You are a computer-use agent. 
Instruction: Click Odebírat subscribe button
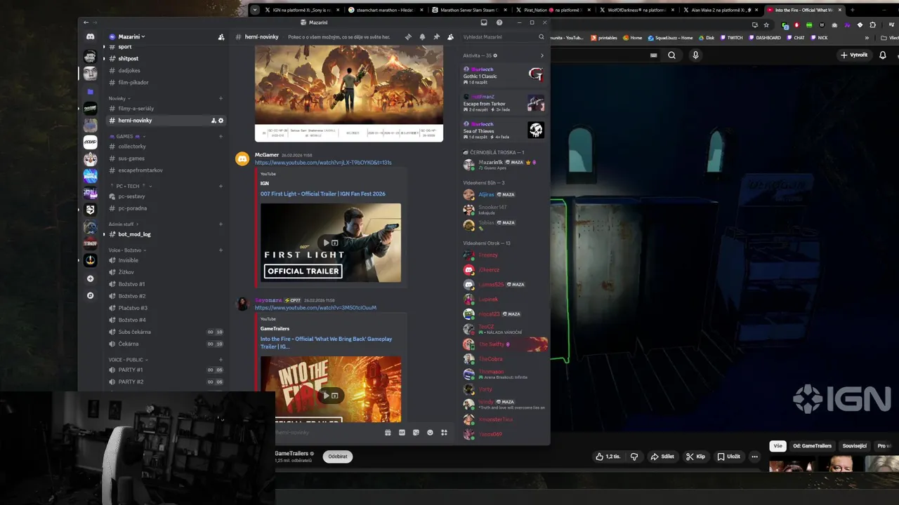(x=338, y=457)
